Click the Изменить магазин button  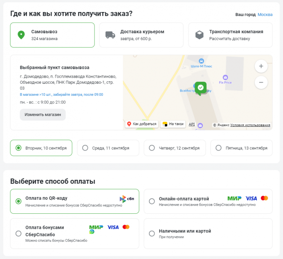pos(43,115)
